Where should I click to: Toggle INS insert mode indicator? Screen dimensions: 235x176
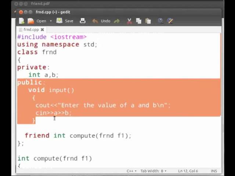click(214, 171)
